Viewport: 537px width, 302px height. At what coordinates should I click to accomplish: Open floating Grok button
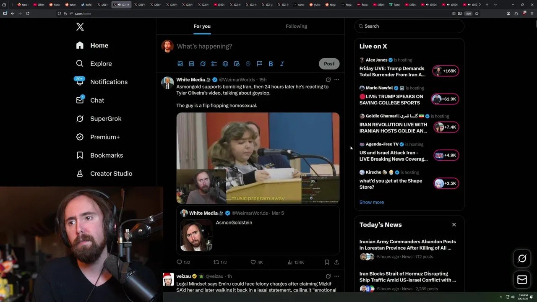tap(522, 259)
